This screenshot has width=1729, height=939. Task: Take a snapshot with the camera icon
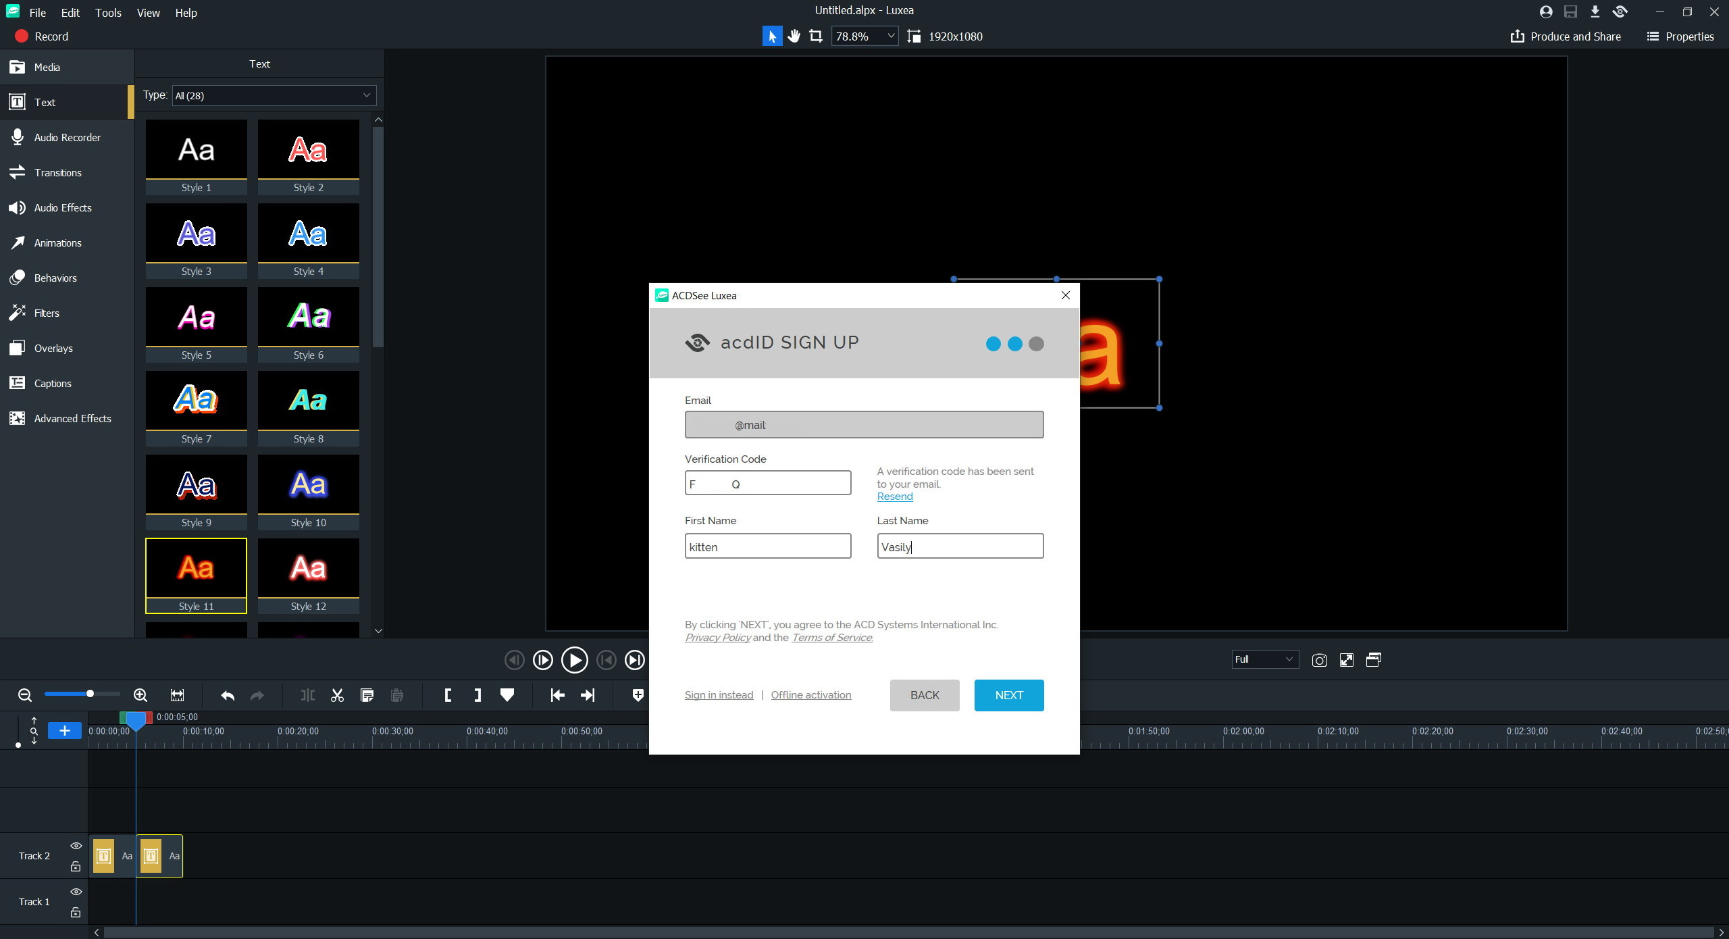pos(1319,660)
